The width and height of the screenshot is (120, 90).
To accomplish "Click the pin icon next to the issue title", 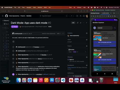I will [x=80, y=23].
